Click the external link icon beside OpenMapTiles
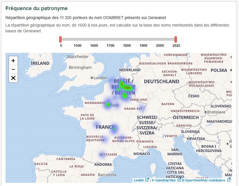The height and width of the screenshot is (186, 239). click(178, 180)
